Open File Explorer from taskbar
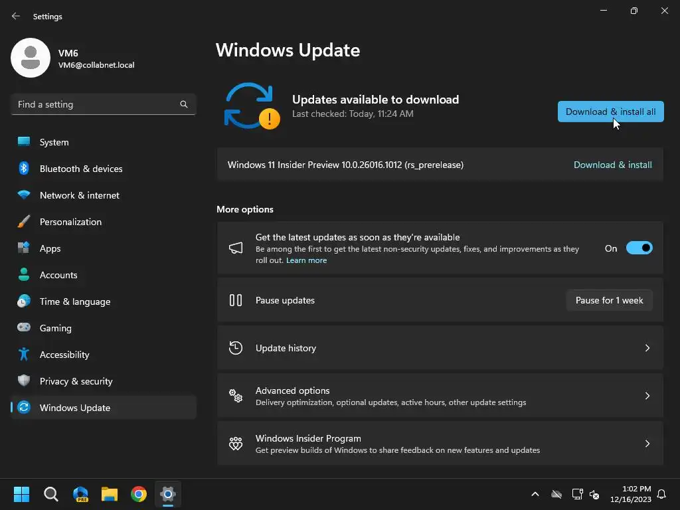 pos(110,494)
